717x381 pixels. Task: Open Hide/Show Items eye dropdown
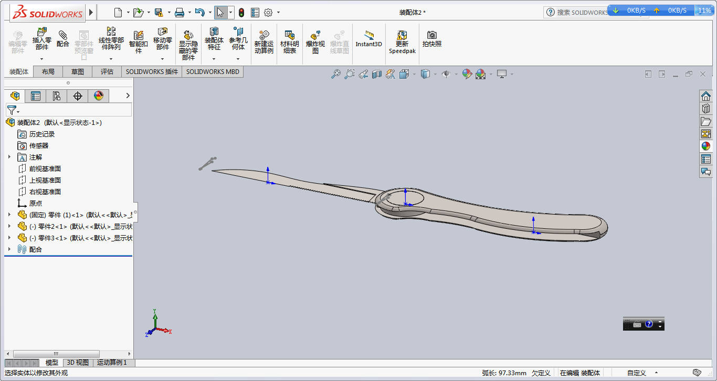point(456,75)
